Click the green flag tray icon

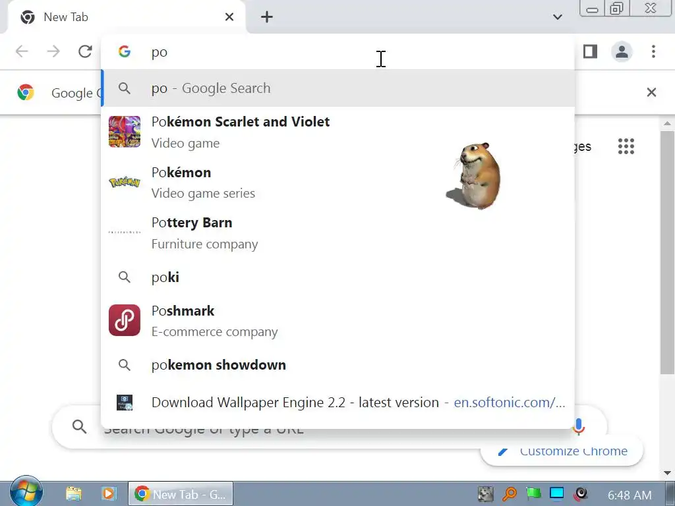(x=533, y=494)
